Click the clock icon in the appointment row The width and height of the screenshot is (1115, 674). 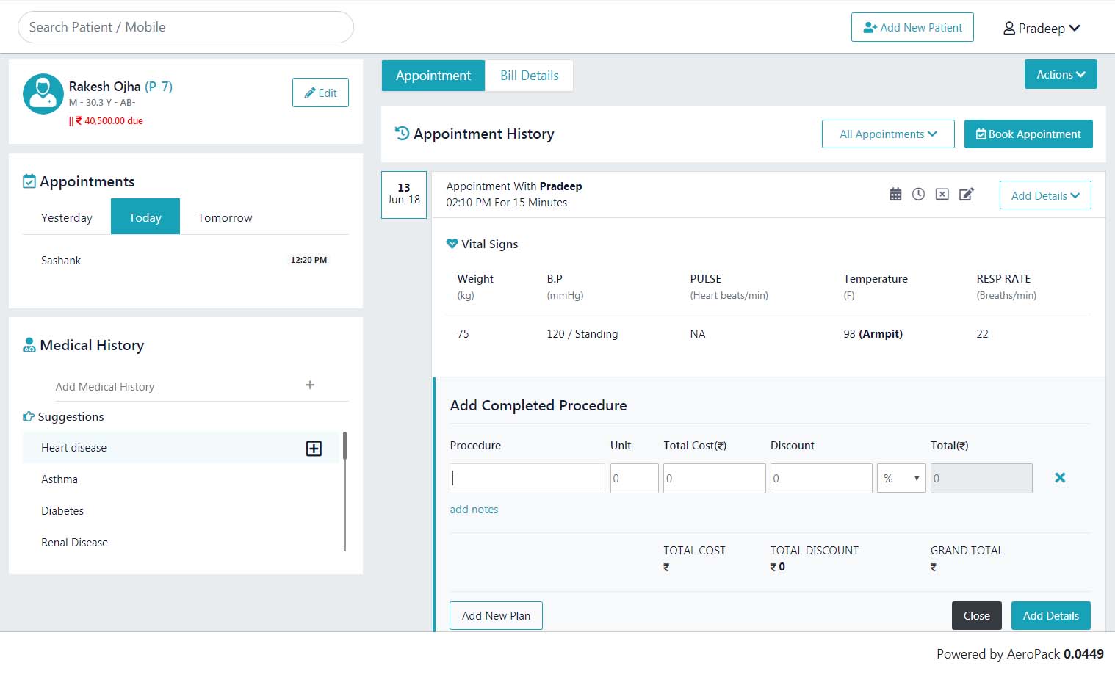[x=918, y=195]
